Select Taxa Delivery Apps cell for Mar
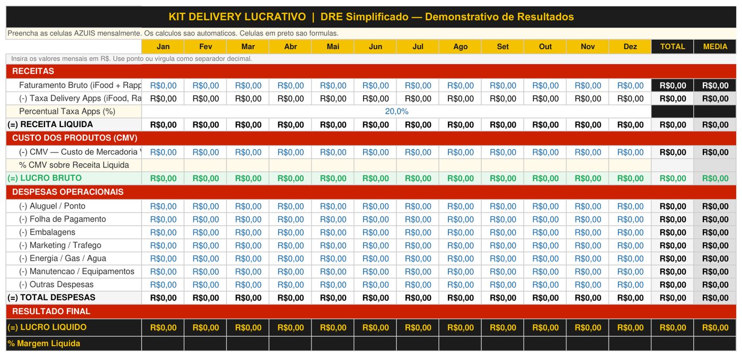The width and height of the screenshot is (742, 357). click(248, 99)
